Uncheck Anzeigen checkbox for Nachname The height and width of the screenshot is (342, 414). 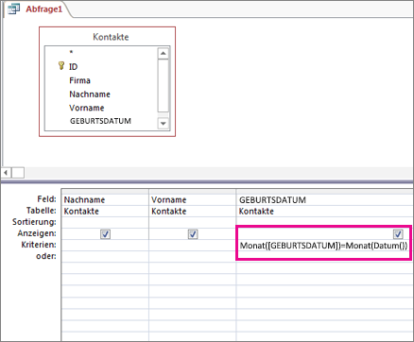[105, 234]
